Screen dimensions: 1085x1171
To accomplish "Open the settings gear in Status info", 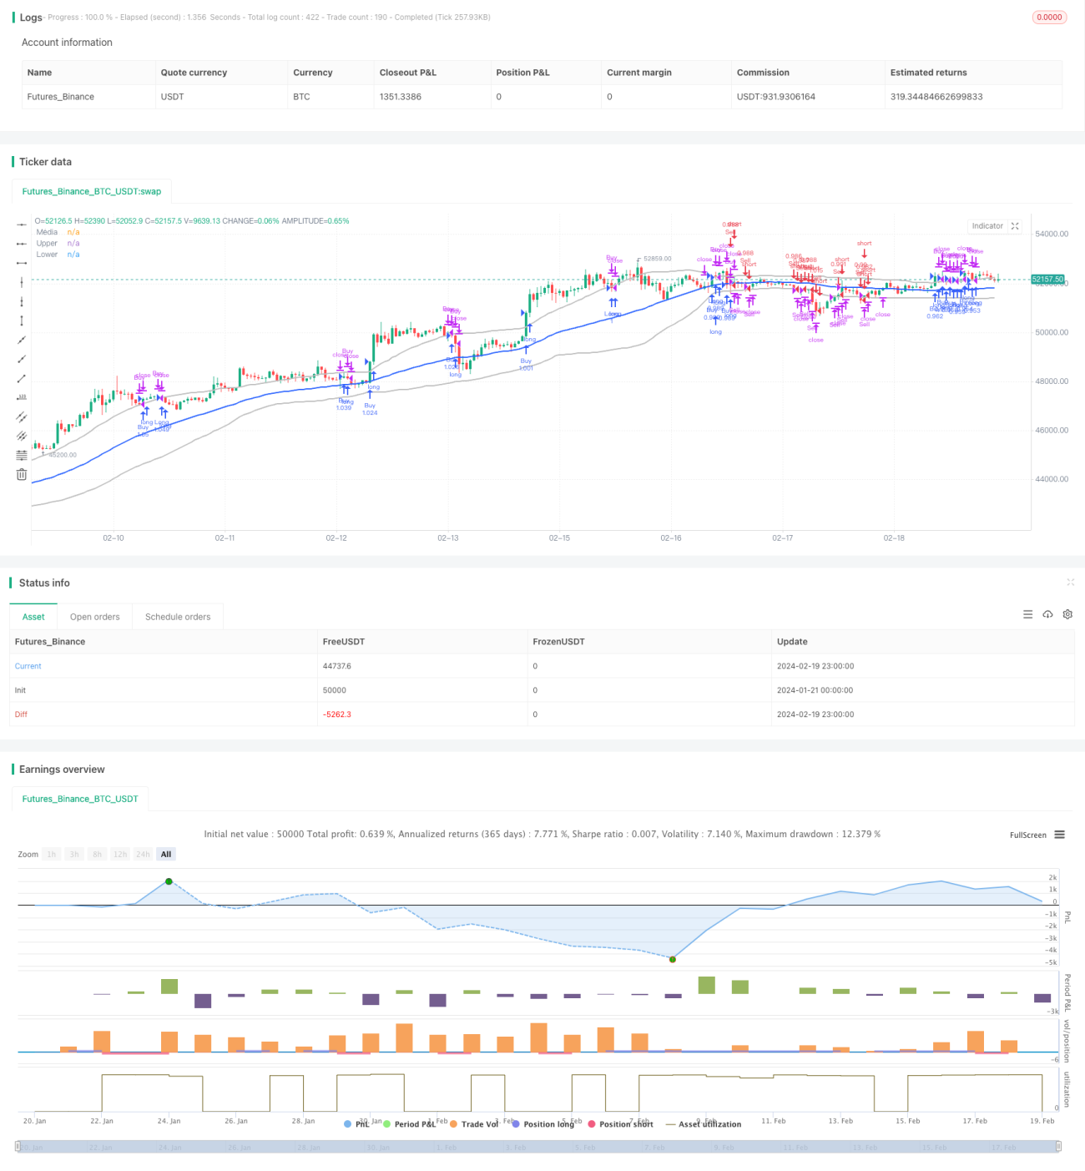I will [1067, 614].
